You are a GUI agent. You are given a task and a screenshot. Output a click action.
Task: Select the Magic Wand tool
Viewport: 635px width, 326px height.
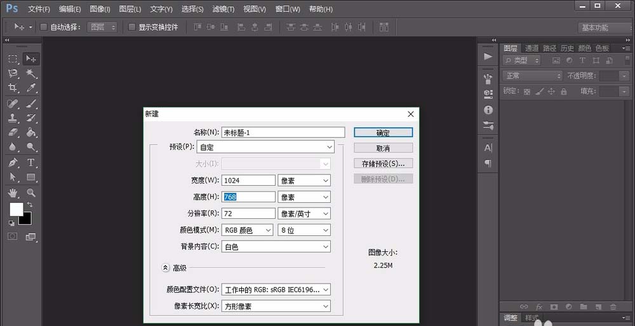pos(30,73)
